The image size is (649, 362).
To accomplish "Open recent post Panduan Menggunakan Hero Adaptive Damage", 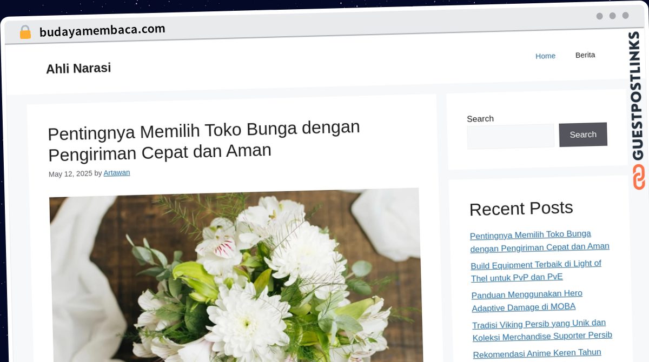I will (x=527, y=300).
